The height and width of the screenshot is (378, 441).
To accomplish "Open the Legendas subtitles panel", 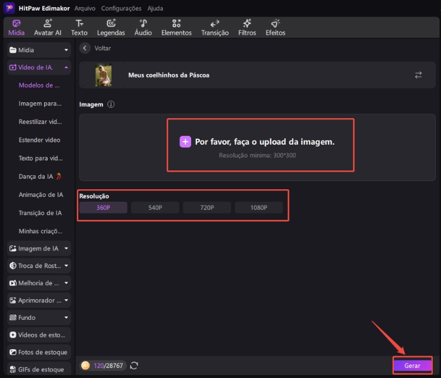I will tap(111, 28).
